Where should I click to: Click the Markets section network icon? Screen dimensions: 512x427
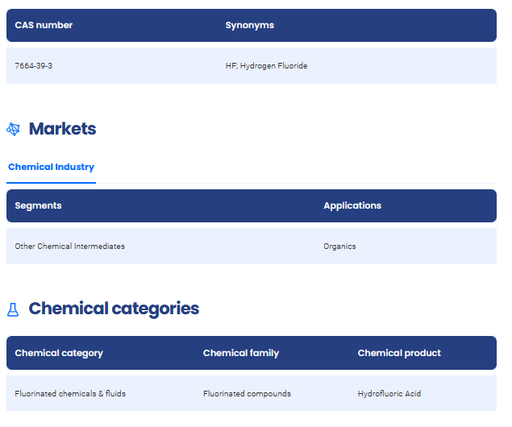point(13,129)
